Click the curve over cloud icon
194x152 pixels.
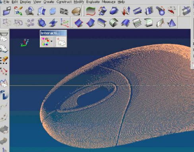[4, 83]
